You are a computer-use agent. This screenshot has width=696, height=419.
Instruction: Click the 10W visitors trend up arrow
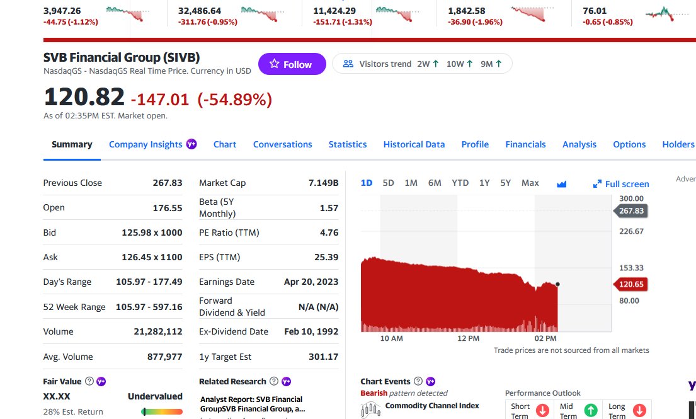tap(470, 64)
